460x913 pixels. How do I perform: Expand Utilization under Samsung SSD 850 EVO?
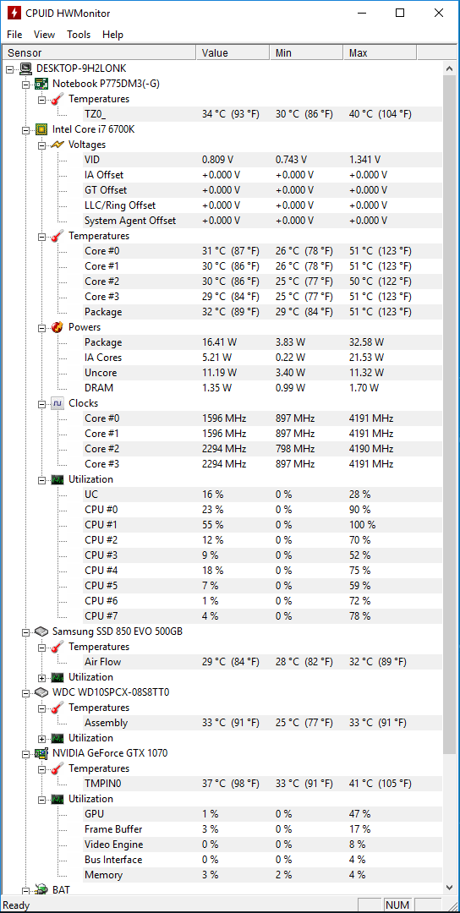[41, 677]
